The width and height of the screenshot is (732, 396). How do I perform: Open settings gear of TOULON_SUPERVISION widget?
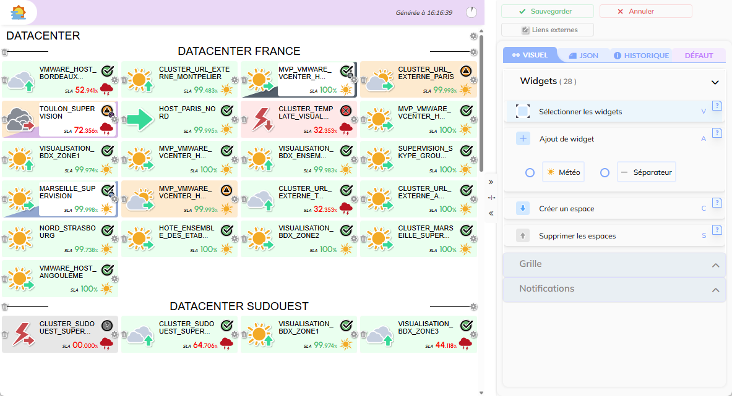pos(115,119)
